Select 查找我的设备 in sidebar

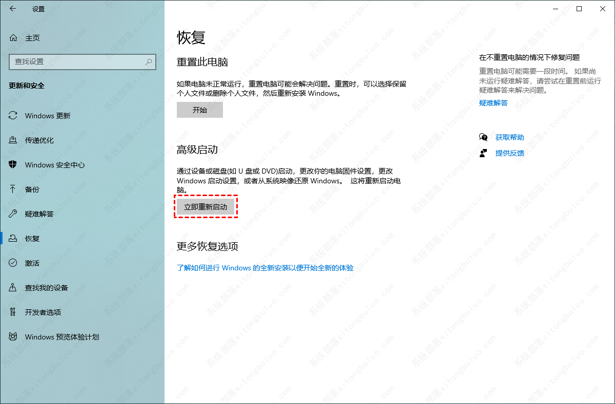[x=46, y=288]
